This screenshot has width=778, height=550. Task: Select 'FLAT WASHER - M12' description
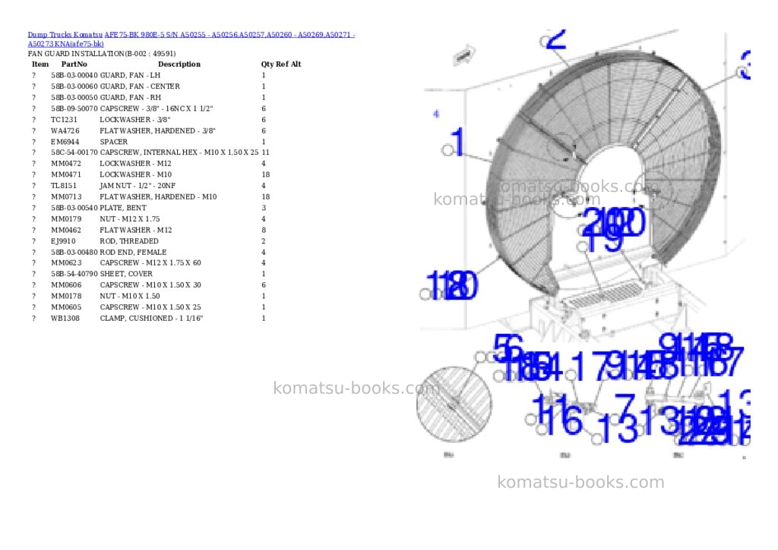point(136,230)
